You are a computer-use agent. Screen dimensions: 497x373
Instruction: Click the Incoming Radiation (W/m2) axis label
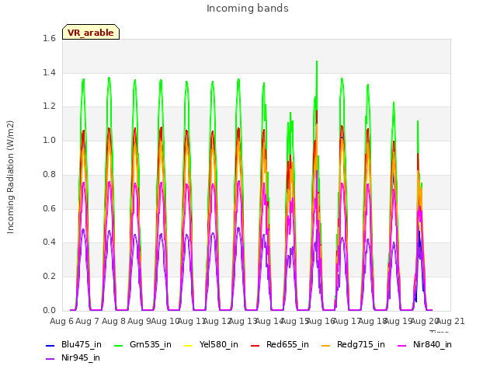[x=10, y=177]
